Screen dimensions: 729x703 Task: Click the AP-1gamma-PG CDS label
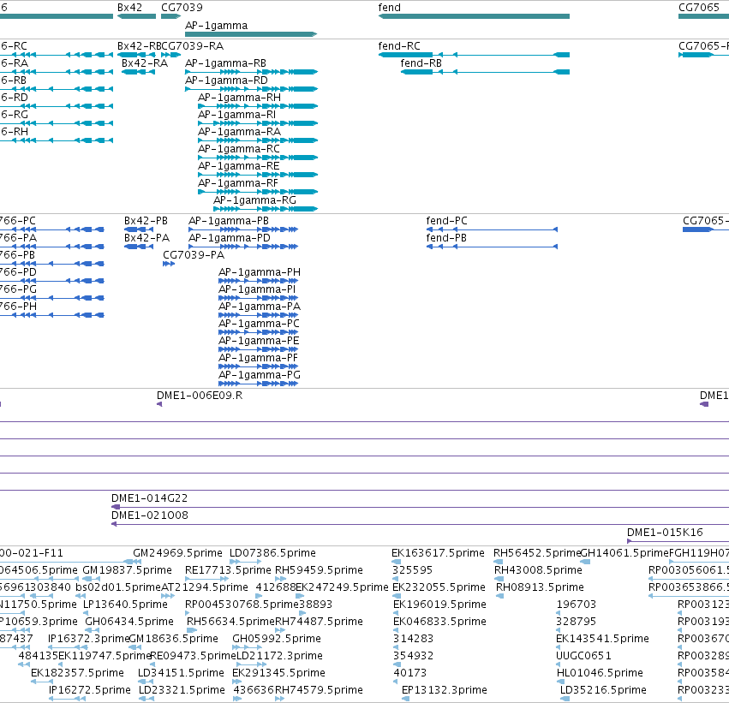[x=260, y=375]
